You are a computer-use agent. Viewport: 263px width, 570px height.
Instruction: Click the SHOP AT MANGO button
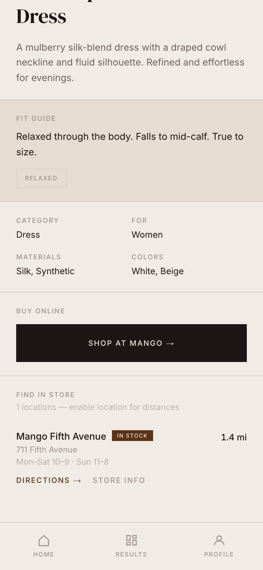click(x=131, y=343)
